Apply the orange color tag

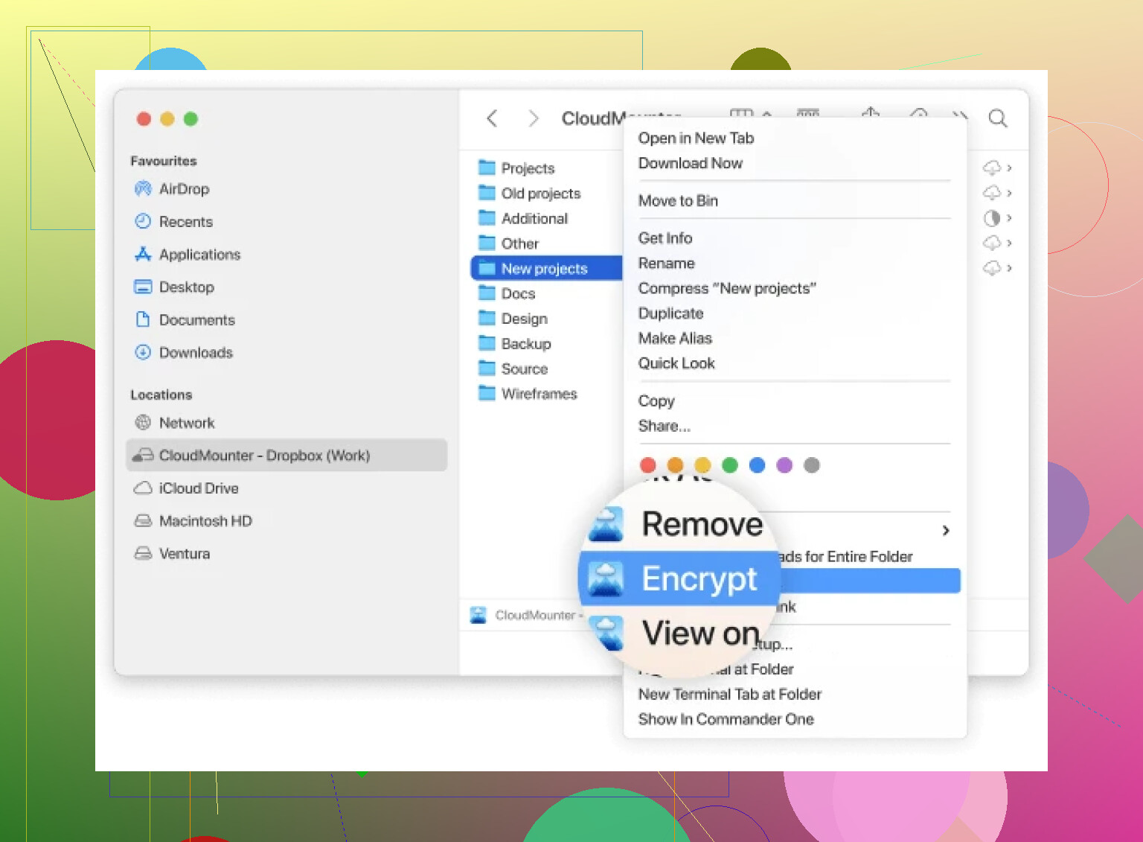[x=675, y=465]
